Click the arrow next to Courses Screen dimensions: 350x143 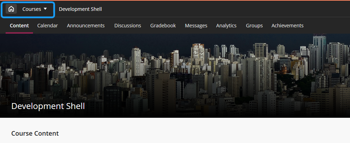tap(45, 9)
